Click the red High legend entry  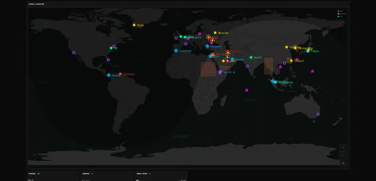(x=340, y=11)
